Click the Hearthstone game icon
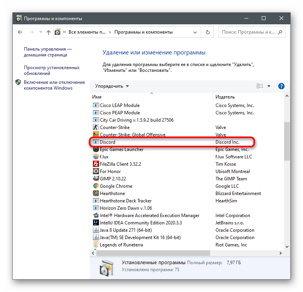The width and height of the screenshot is (303, 292). coord(96,193)
